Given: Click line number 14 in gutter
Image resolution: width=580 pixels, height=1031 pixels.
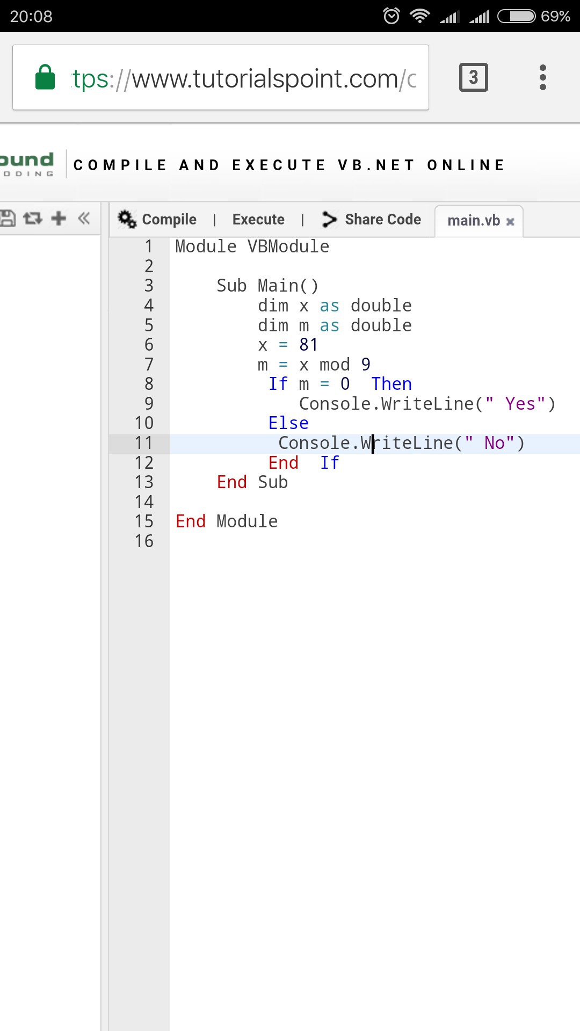Looking at the screenshot, I should [144, 502].
